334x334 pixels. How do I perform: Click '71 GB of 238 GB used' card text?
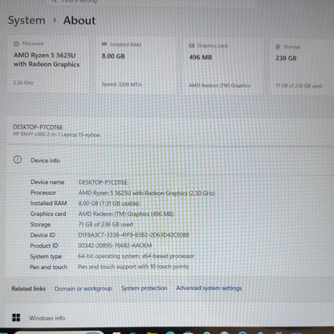point(299,86)
